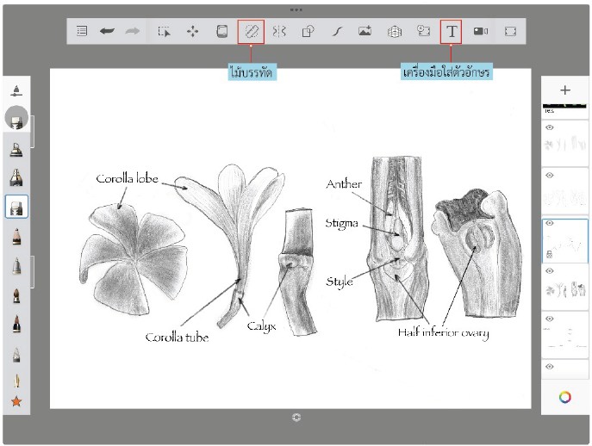Activate the Text tool
The height and width of the screenshot is (446, 592).
452,31
